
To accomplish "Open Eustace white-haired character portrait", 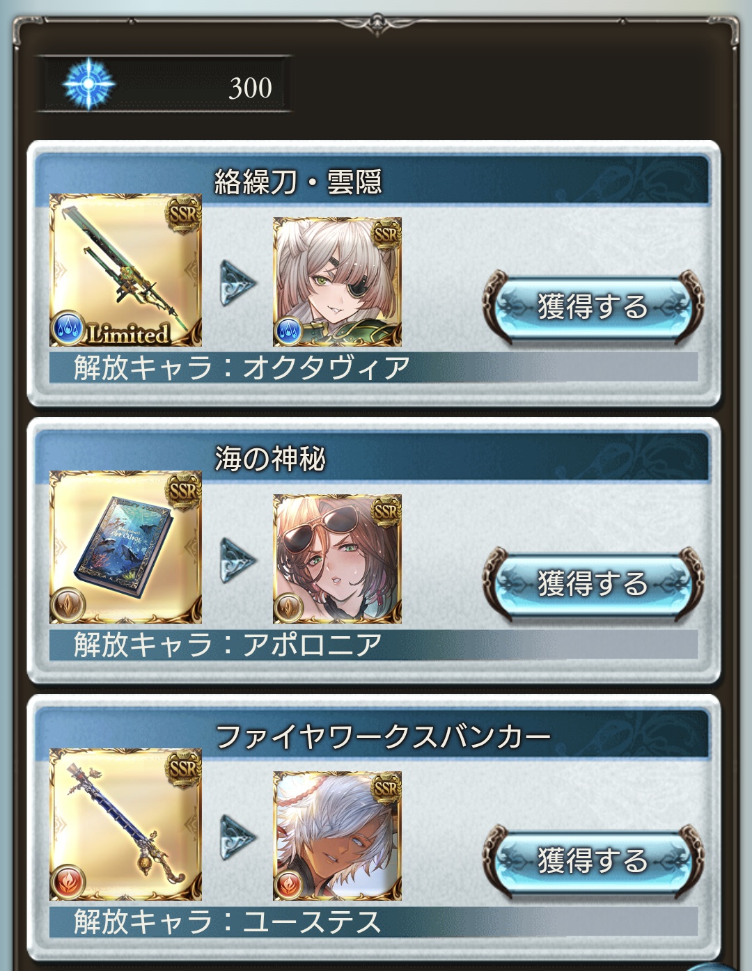I will (337, 836).
